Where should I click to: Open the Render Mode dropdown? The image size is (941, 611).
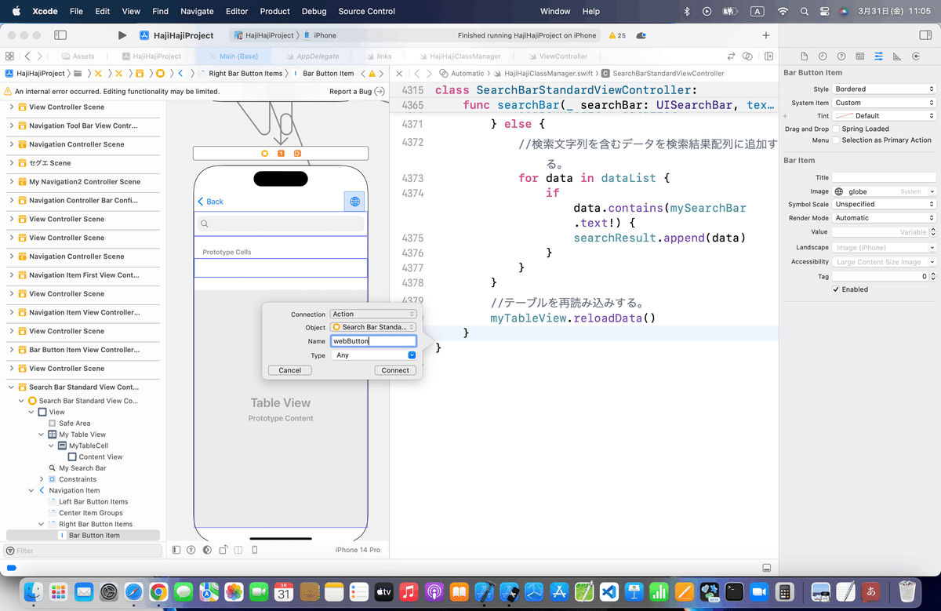(884, 218)
